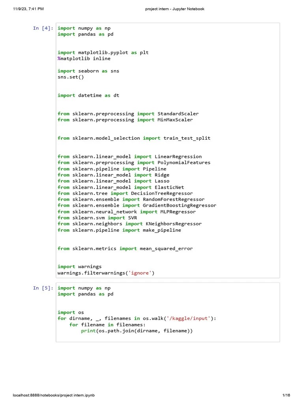The width and height of the screenshot is (303, 404).
Task: Click the 'import Pipeline' line
Action: [112, 169]
